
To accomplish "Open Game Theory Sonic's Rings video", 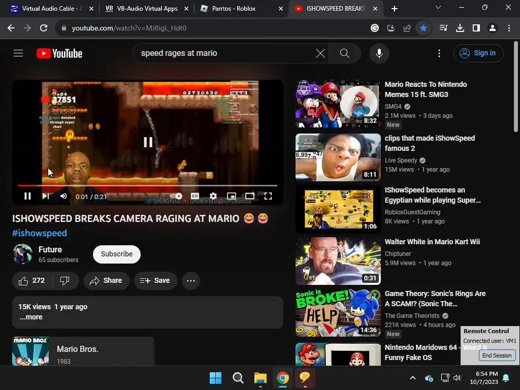I will pyautogui.click(x=435, y=299).
